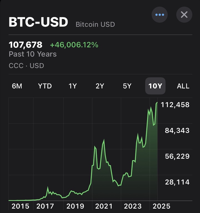The width and height of the screenshot is (200, 213).
Task: Select the 5Y chart range
Action: 127,86
